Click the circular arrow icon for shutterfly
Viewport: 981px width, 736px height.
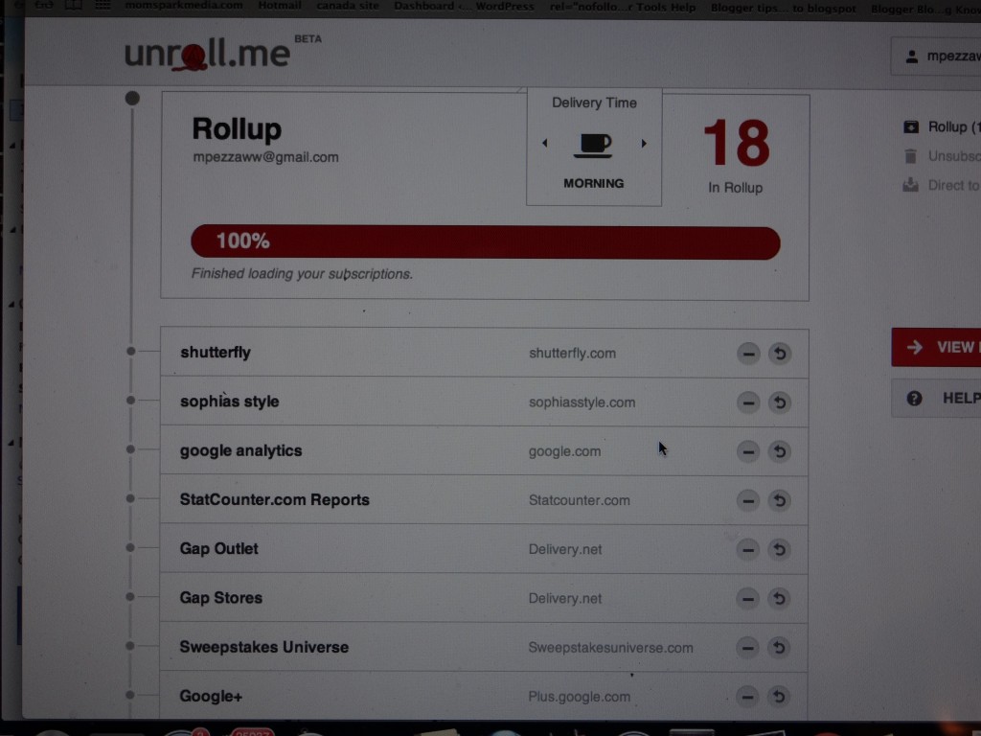point(780,354)
